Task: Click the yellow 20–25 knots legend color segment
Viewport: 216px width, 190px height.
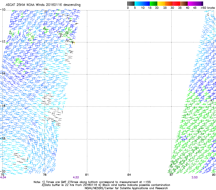Action: [x=161, y=4]
